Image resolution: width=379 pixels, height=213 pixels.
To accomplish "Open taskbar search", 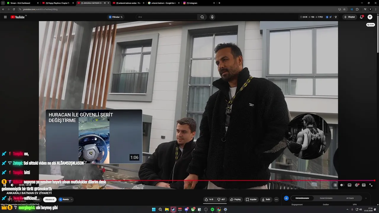I will tap(160, 209).
